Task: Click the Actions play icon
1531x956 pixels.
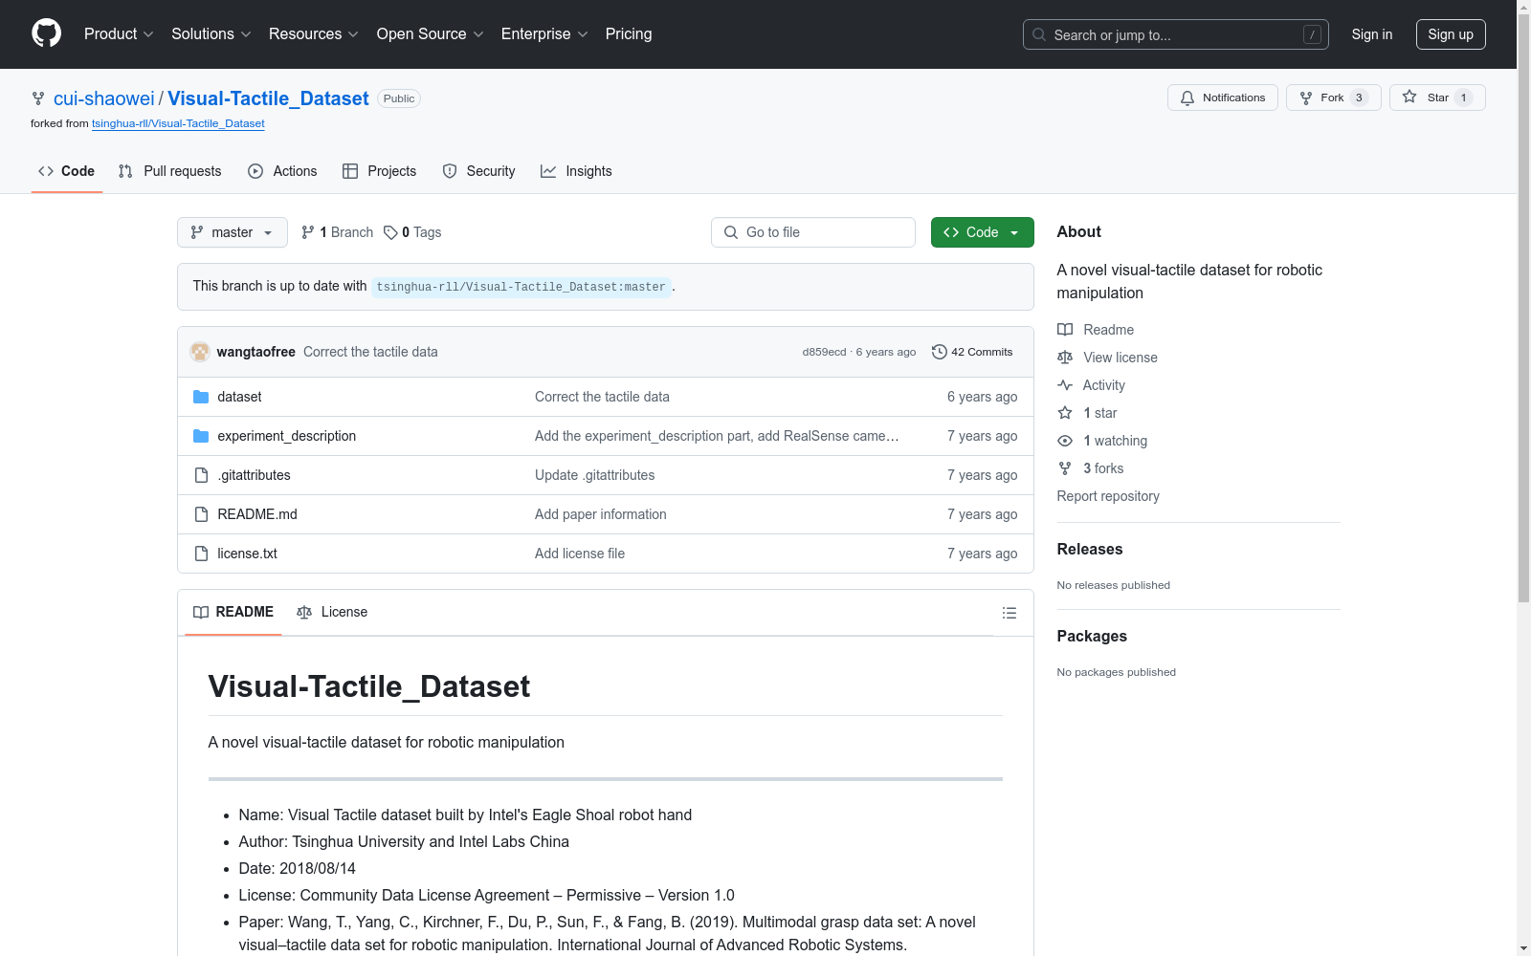Action: (255, 171)
